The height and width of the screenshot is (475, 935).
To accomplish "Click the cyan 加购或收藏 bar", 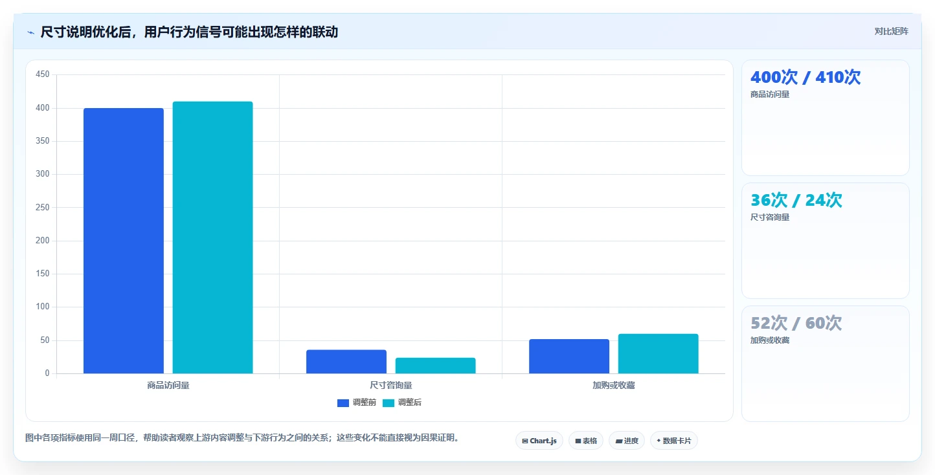I will tap(659, 354).
